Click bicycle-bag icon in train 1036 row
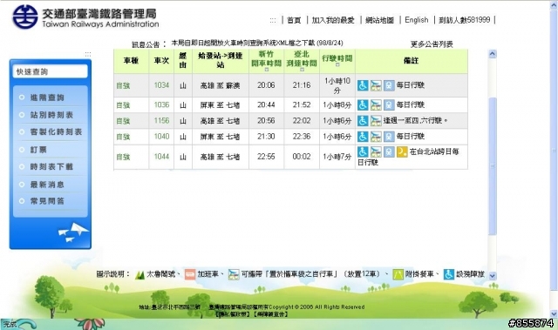 click(376, 104)
